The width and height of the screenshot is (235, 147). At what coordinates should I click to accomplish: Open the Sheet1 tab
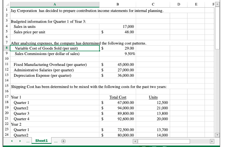tap(41, 141)
